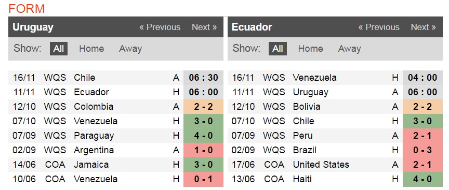The height and width of the screenshot is (190, 449).
Task: Show all Uruguay matches with the All tab
Action: click(x=59, y=49)
